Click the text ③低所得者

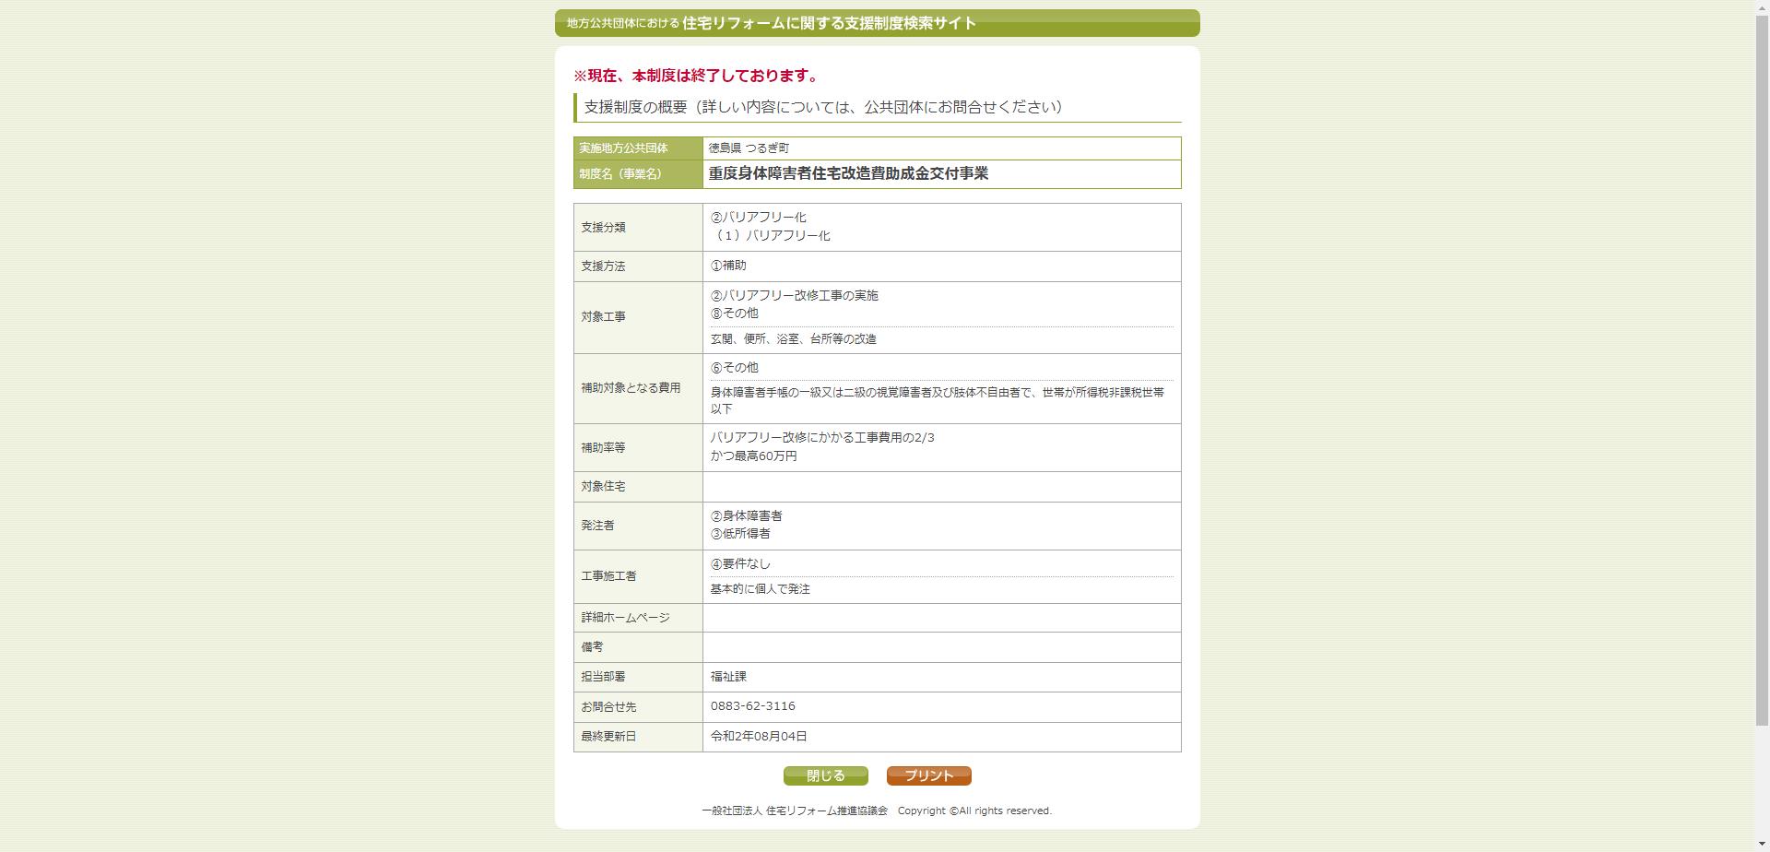(740, 534)
